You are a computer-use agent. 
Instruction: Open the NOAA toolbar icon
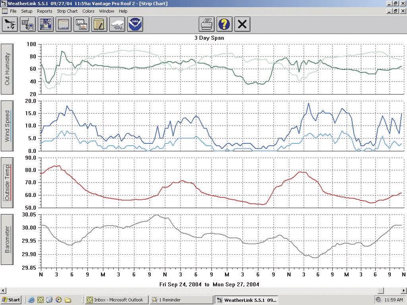click(135, 24)
